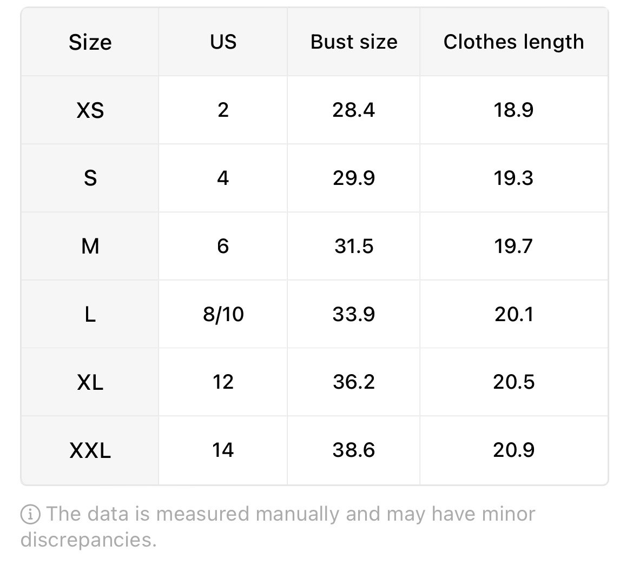
Task: Click the Bust size column header
Action: [x=354, y=42]
